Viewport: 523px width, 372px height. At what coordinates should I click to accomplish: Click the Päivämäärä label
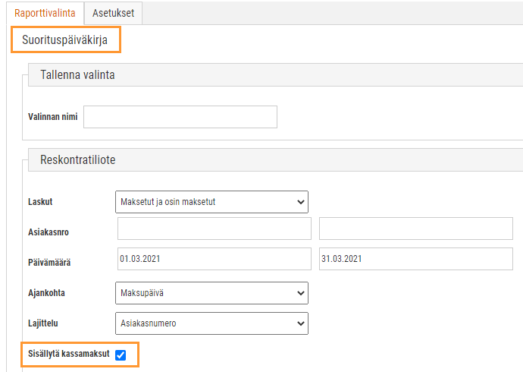click(49, 263)
